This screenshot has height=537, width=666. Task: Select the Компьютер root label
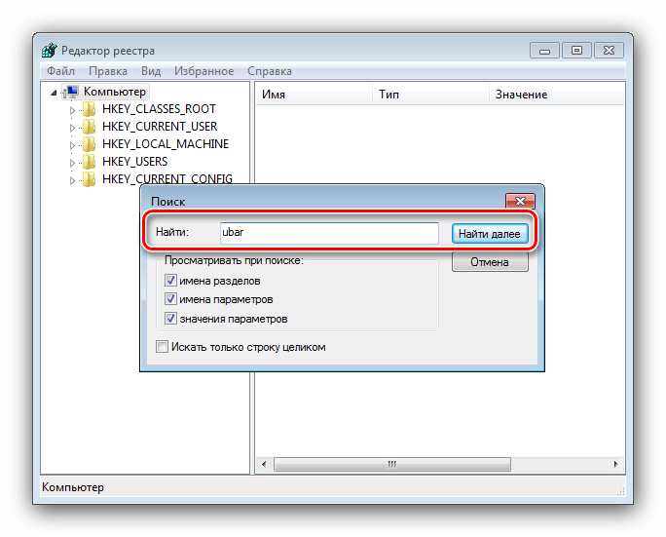pos(115,92)
